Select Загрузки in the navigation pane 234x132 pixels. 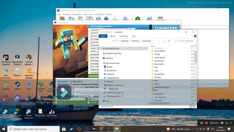(109, 74)
